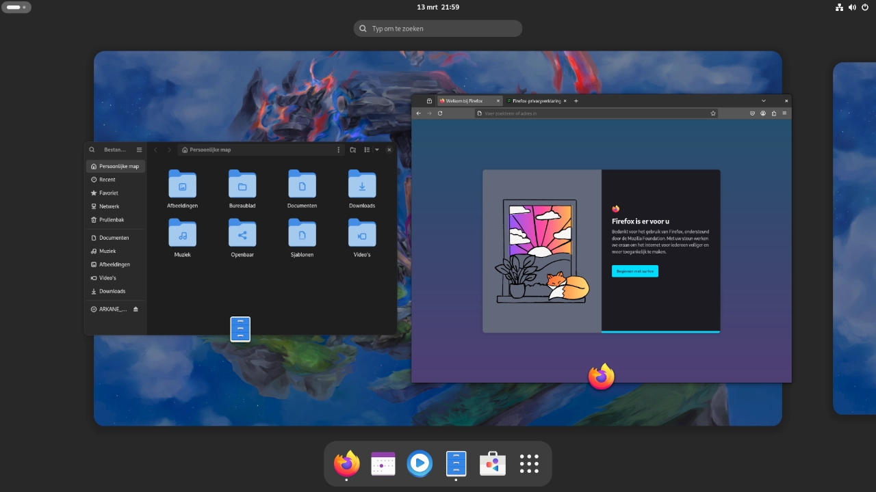This screenshot has height=492, width=876.
Task: Eject the ARKANE drive
Action: pos(136,309)
